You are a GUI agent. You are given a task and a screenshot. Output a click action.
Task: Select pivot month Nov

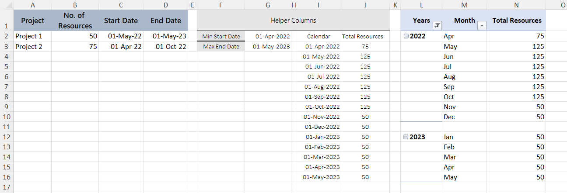[x=465, y=107]
